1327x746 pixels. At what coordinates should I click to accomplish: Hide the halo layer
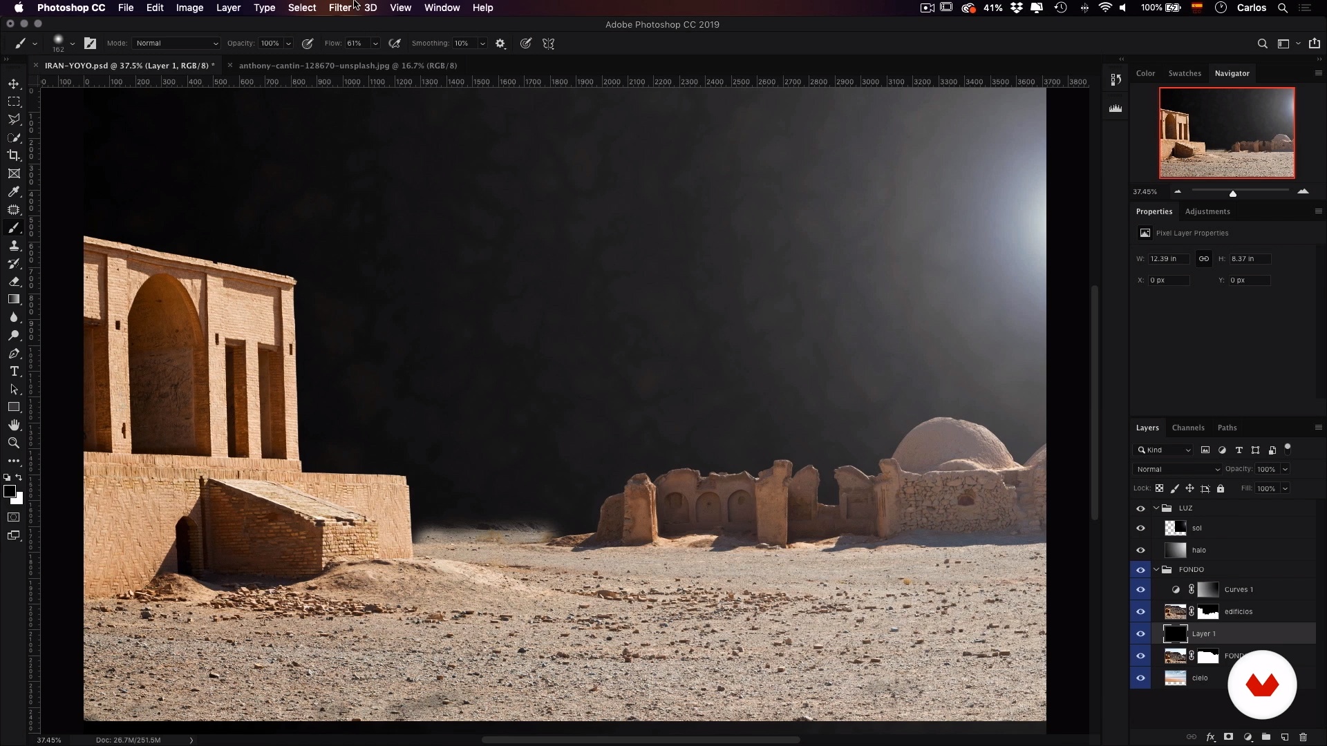pyautogui.click(x=1140, y=551)
